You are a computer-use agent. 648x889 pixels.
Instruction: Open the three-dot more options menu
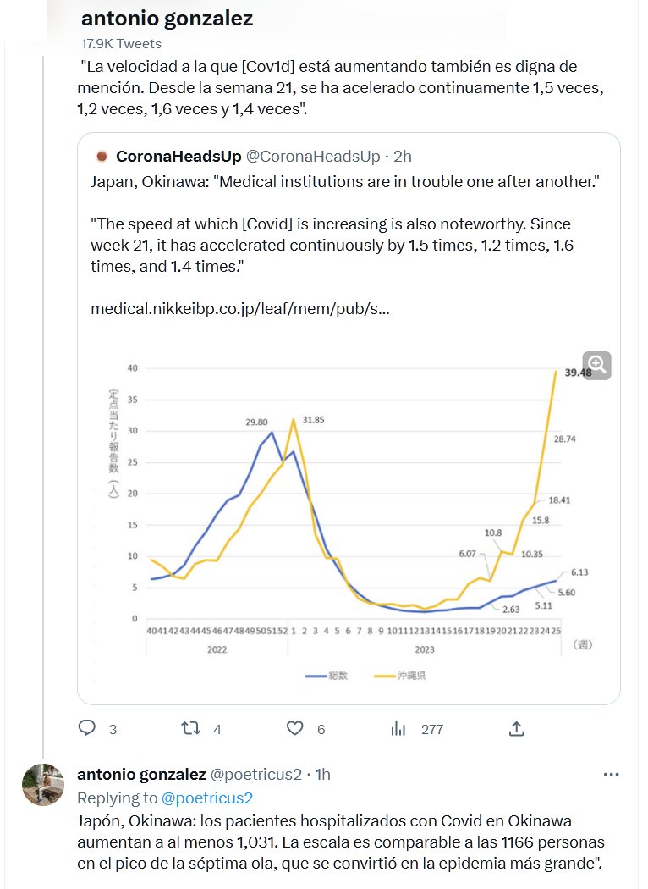pos(611,774)
